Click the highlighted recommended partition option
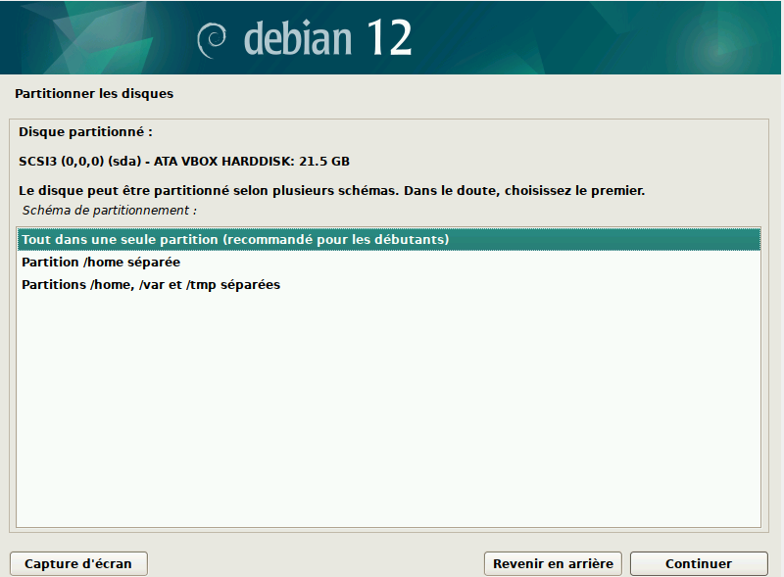784x577 pixels. tap(235, 238)
